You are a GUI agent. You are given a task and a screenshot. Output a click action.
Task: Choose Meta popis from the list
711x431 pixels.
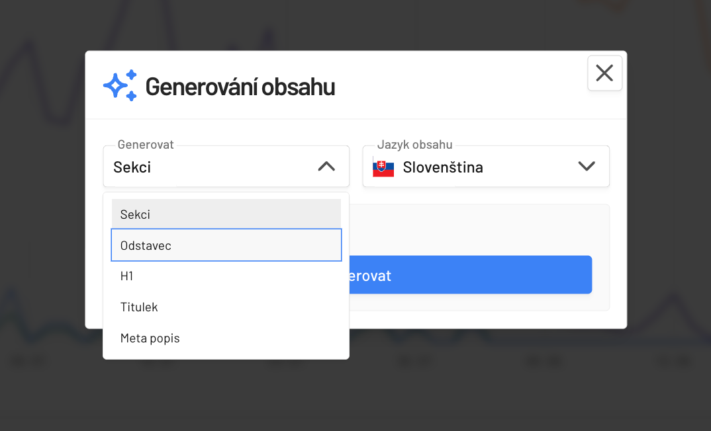pos(226,338)
